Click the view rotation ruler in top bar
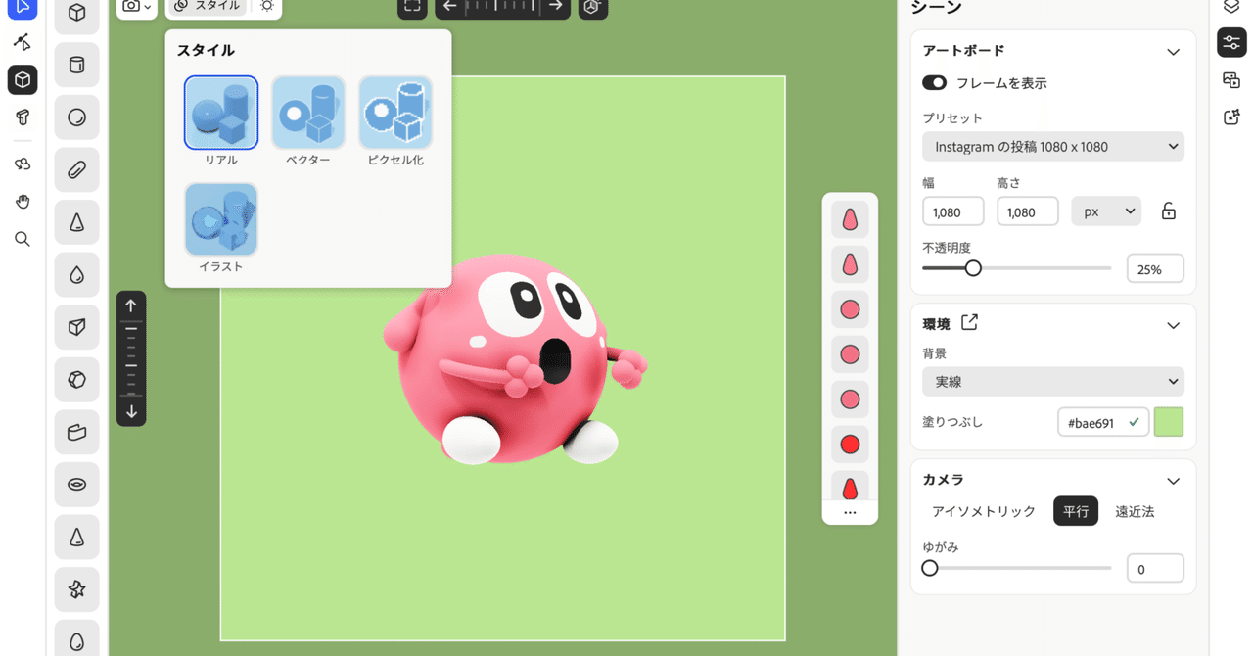1253x656 pixels. point(502,6)
